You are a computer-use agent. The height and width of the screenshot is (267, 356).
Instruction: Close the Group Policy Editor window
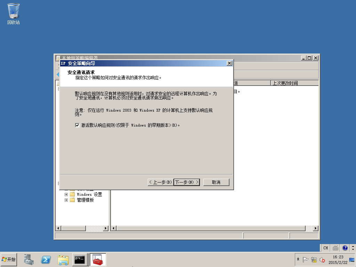point(316,58)
